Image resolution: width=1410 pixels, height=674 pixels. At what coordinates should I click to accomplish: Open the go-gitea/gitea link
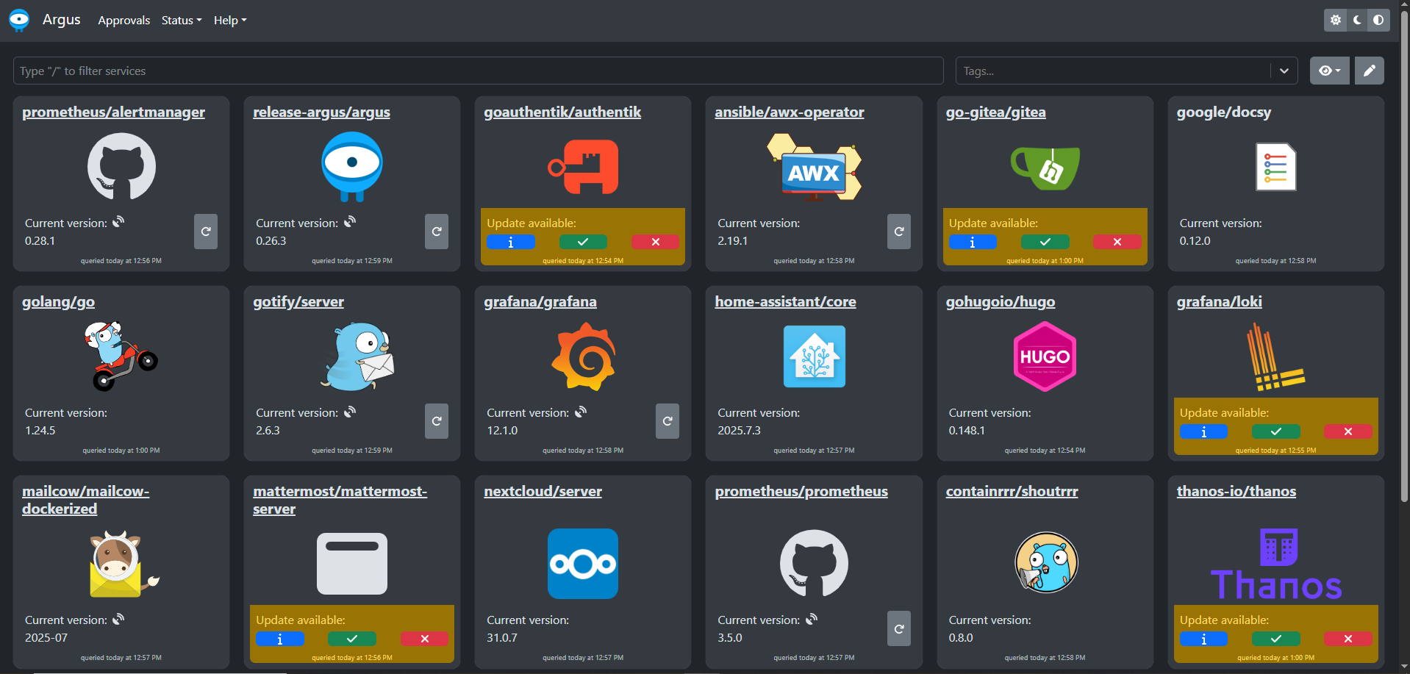tap(995, 112)
